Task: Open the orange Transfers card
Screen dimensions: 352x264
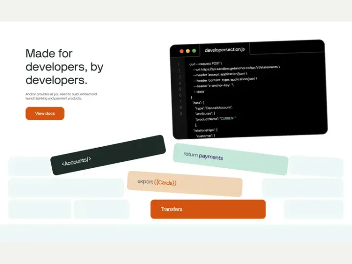Action: coord(208,209)
